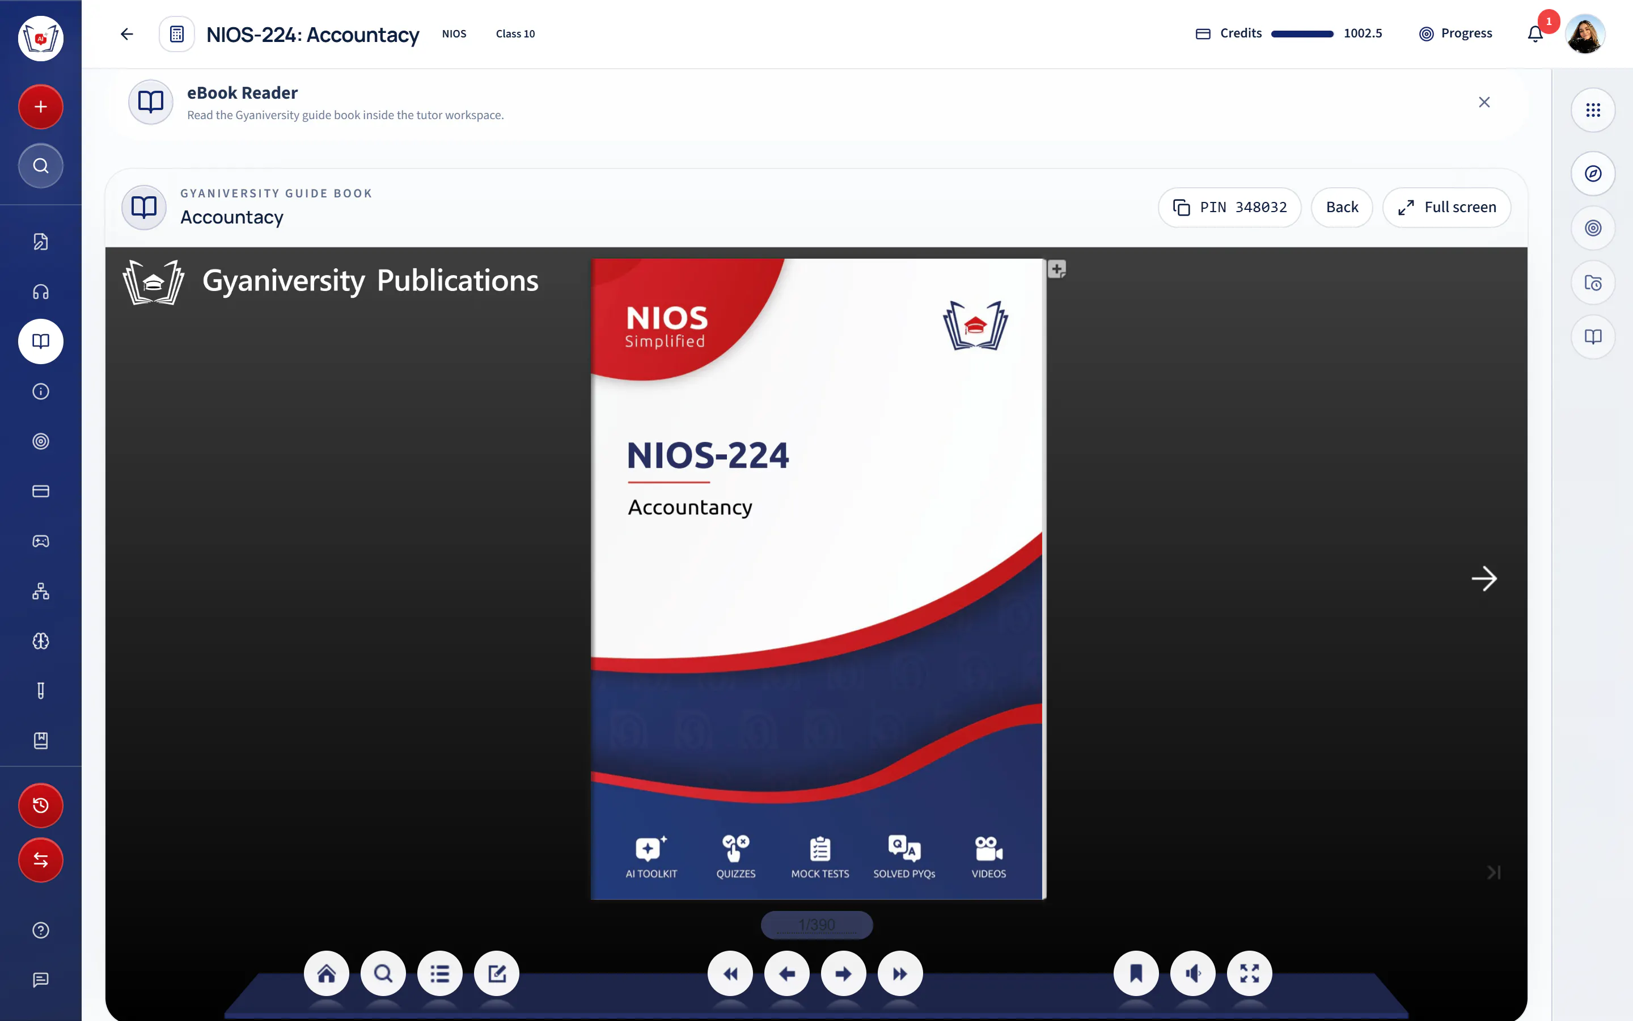
Task: Click the NIOS-224: Accountacy title
Action: (x=312, y=35)
